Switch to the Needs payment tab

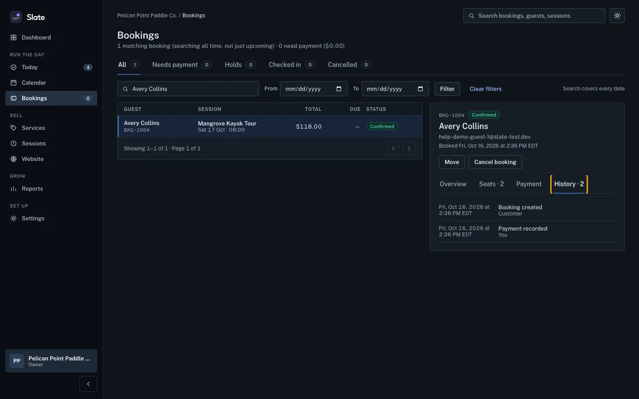tap(182, 65)
